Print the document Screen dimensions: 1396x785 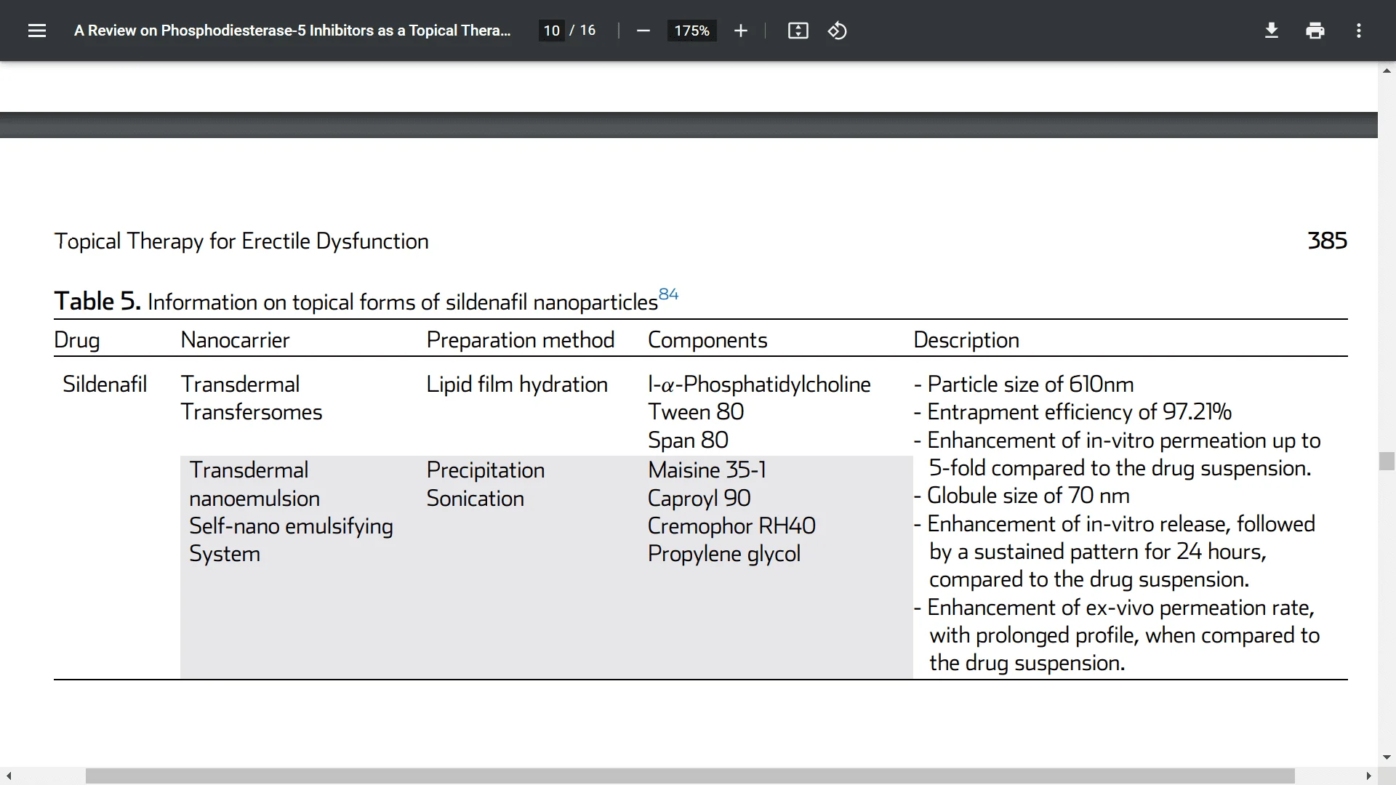(x=1315, y=31)
